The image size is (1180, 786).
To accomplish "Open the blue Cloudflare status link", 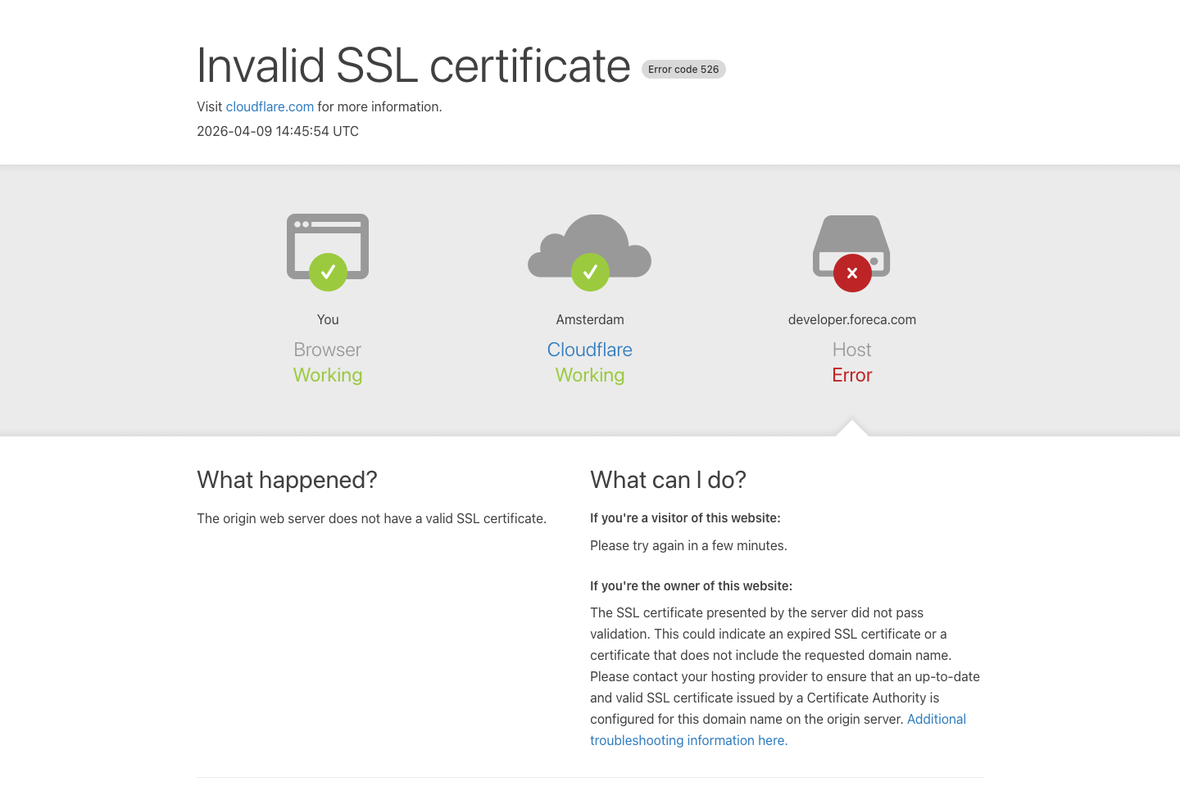I will 590,350.
